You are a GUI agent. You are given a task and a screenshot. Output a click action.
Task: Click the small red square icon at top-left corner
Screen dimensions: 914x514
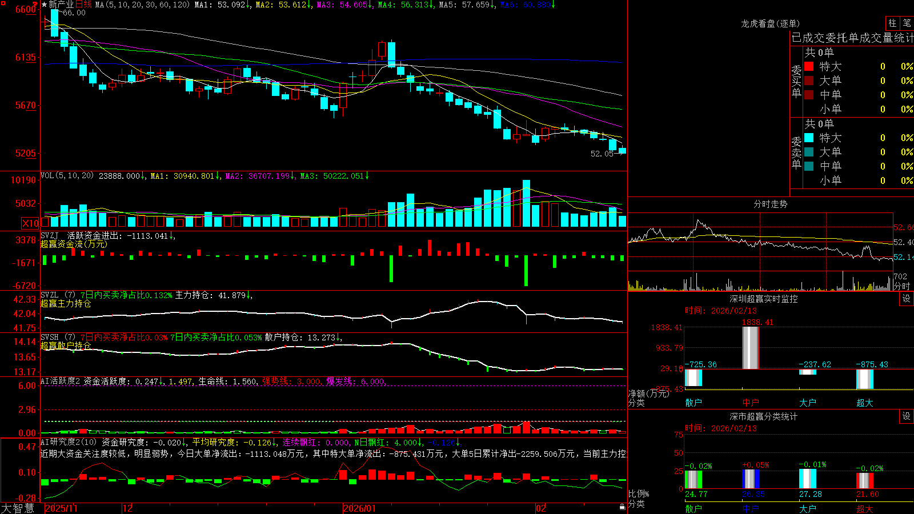(x=3, y=3)
